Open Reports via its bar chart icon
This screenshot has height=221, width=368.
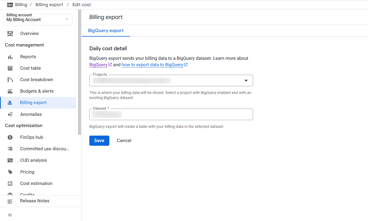pos(10,57)
